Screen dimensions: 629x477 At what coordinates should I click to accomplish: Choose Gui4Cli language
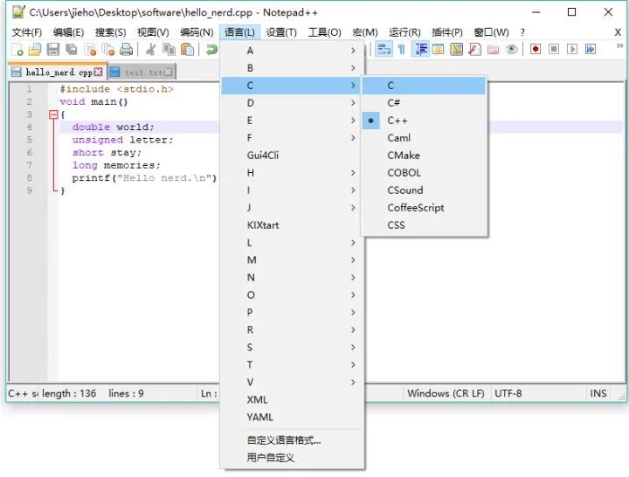tap(292, 156)
